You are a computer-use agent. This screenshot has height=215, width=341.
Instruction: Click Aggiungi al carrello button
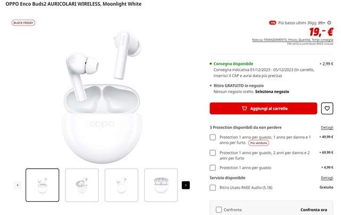tap(263, 109)
